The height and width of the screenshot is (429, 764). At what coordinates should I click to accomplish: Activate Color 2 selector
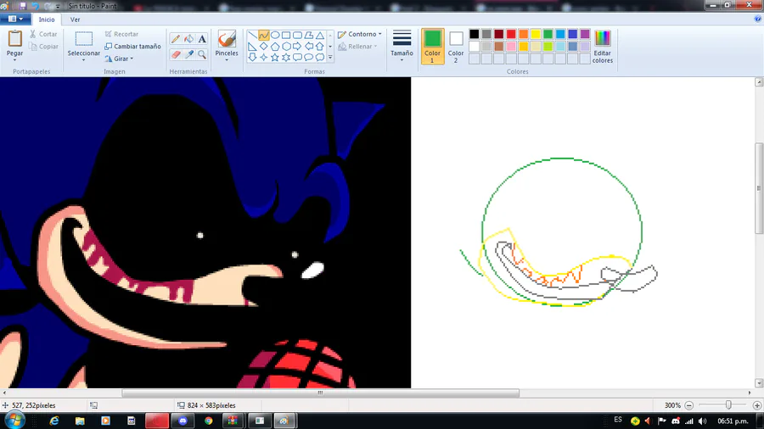pyautogui.click(x=456, y=47)
